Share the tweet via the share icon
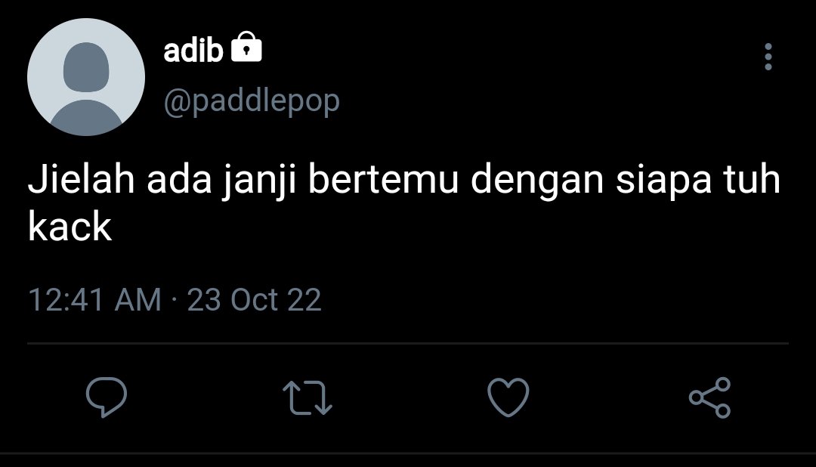The width and height of the screenshot is (816, 467). click(709, 397)
